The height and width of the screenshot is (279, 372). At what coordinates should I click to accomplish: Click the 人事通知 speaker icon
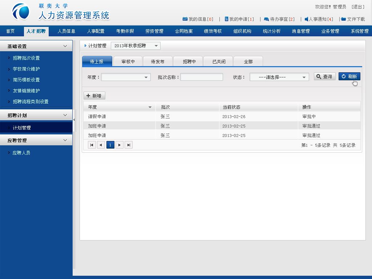pos(306,19)
